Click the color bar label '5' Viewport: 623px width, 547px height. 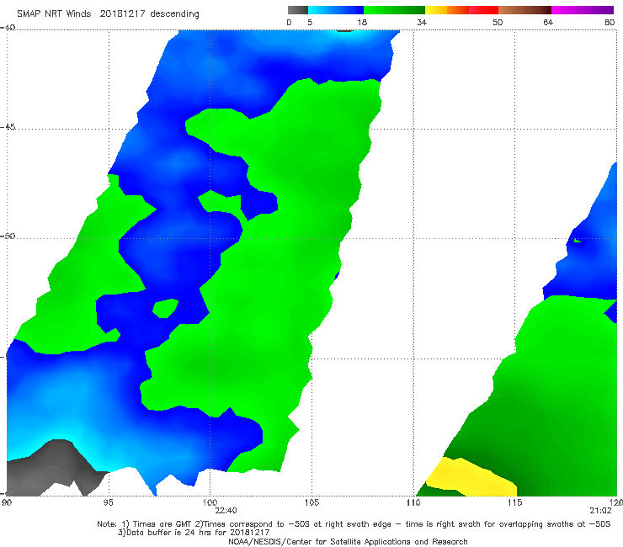(x=310, y=23)
